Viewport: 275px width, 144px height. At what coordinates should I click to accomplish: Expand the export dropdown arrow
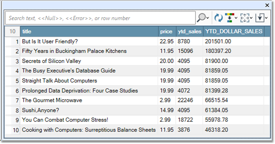[266, 18]
